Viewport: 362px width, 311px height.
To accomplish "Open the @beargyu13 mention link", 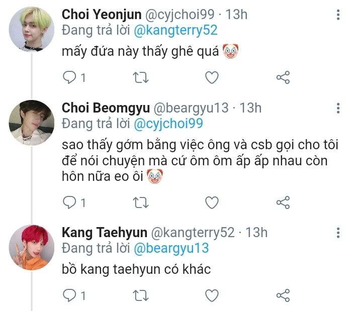I will 170,249.
